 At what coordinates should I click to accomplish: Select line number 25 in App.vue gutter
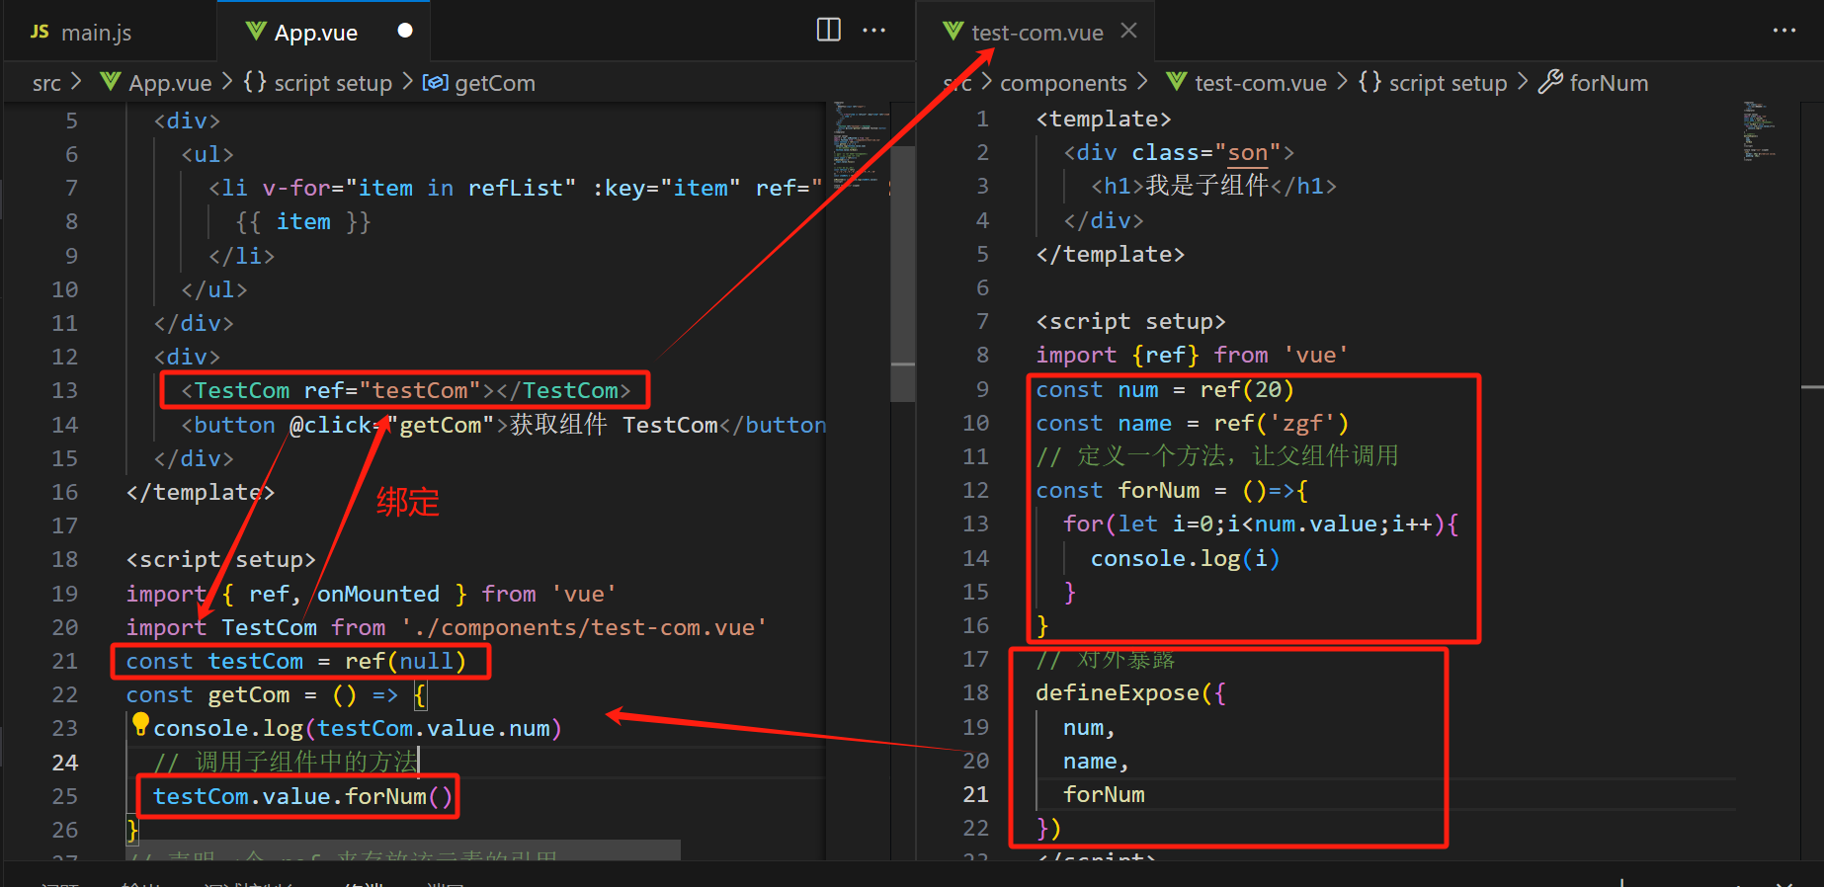click(x=65, y=796)
